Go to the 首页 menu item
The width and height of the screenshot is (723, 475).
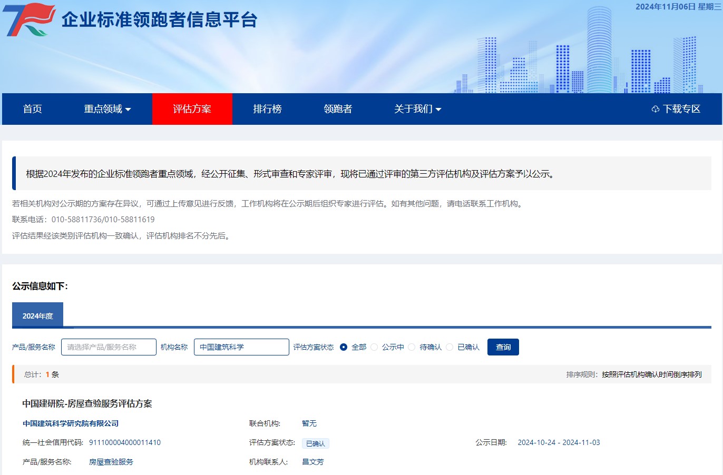[x=32, y=109]
